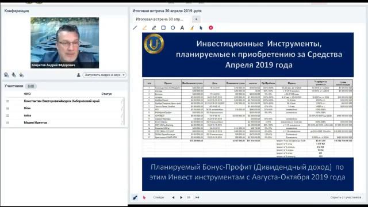Select participant Константин Викторович row

tap(63, 101)
